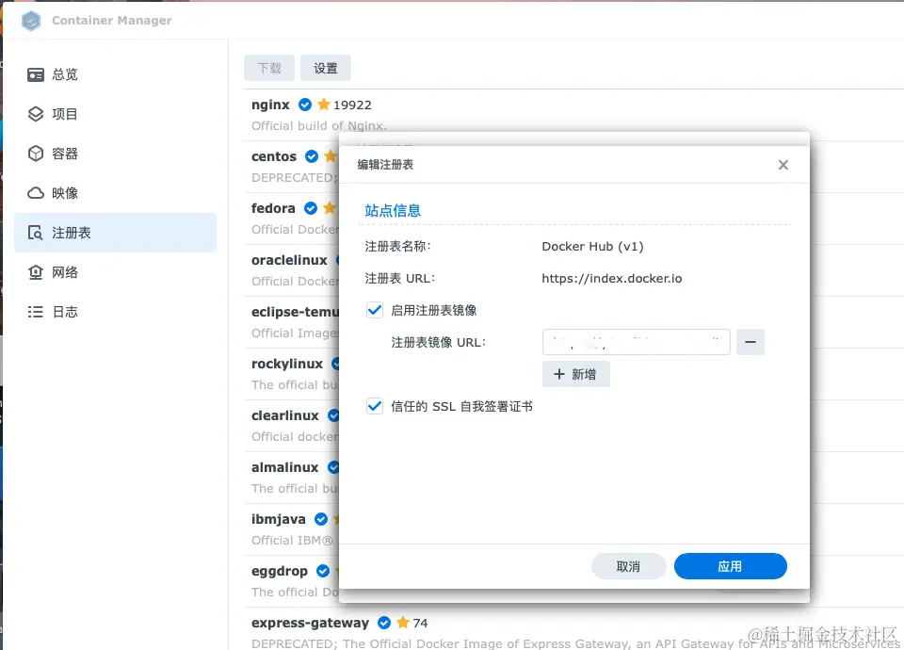Select the almalinux registry entry
The height and width of the screenshot is (650, 904).
click(291, 478)
